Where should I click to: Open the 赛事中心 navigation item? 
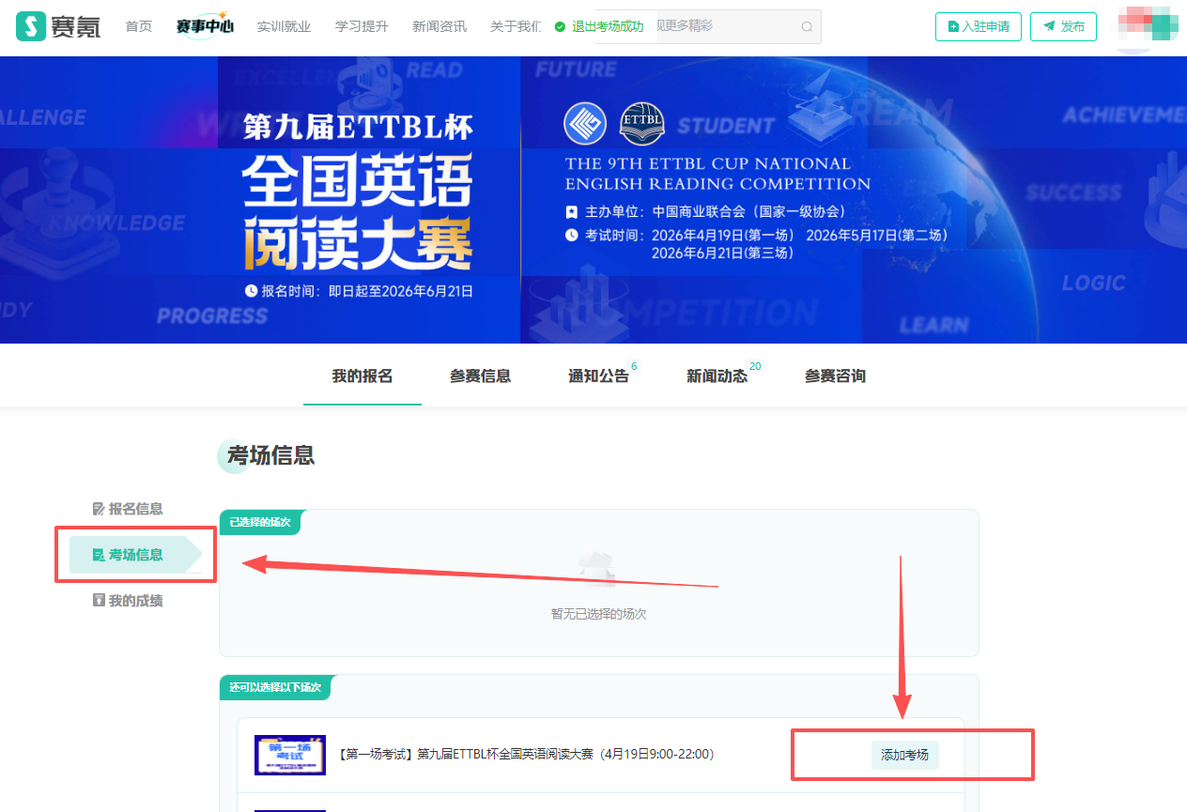[204, 26]
